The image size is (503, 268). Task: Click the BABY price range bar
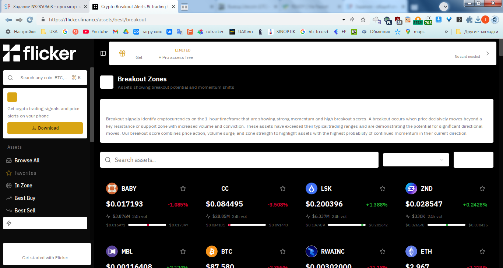[x=147, y=225]
